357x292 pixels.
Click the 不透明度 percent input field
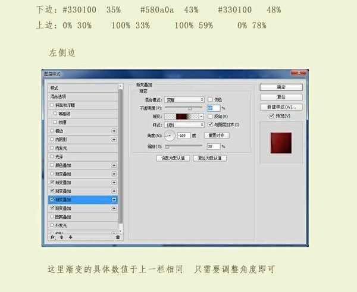[214, 108]
